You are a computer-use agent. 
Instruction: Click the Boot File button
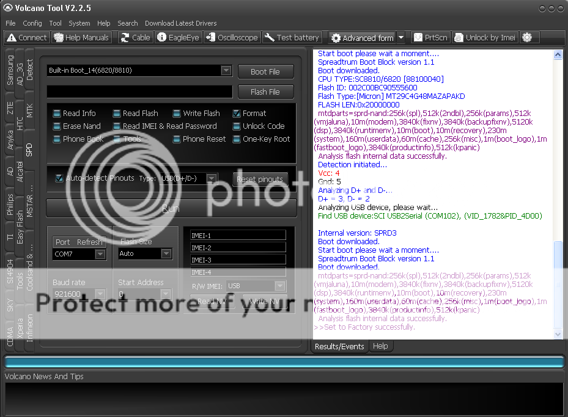(x=265, y=71)
